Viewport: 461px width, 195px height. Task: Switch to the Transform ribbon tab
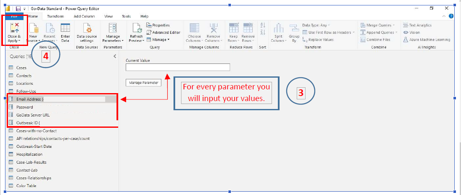(x=55, y=16)
